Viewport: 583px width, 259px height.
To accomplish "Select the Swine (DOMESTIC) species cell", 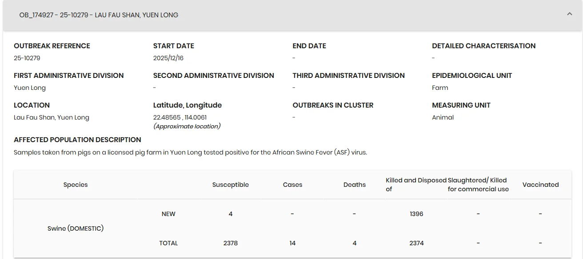I will [x=76, y=228].
